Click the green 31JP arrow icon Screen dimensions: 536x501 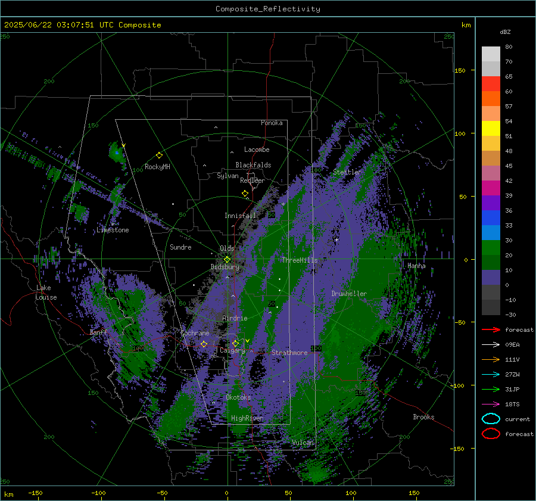(x=491, y=389)
